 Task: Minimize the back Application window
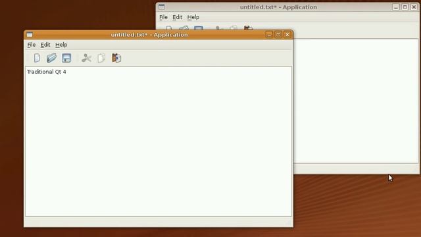pyautogui.click(x=396, y=7)
